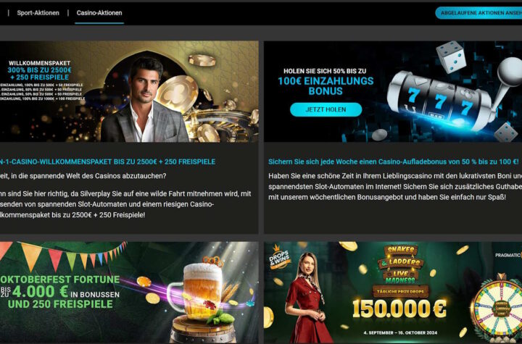The image size is (522, 344).
Task: Open the Oktoberfest Fortune promotion banner
Action: click(129, 293)
